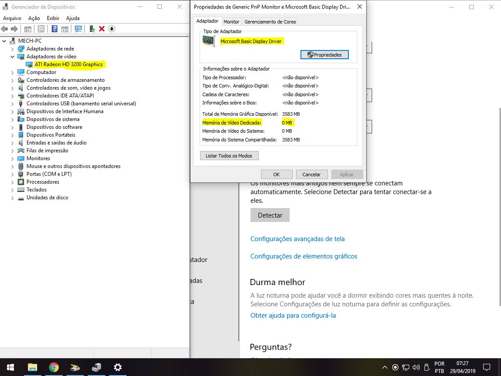Select the Teclados tree item
Image resolution: width=501 pixels, height=376 pixels.
[37, 190]
